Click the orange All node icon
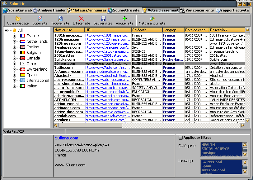 point(15,30)
